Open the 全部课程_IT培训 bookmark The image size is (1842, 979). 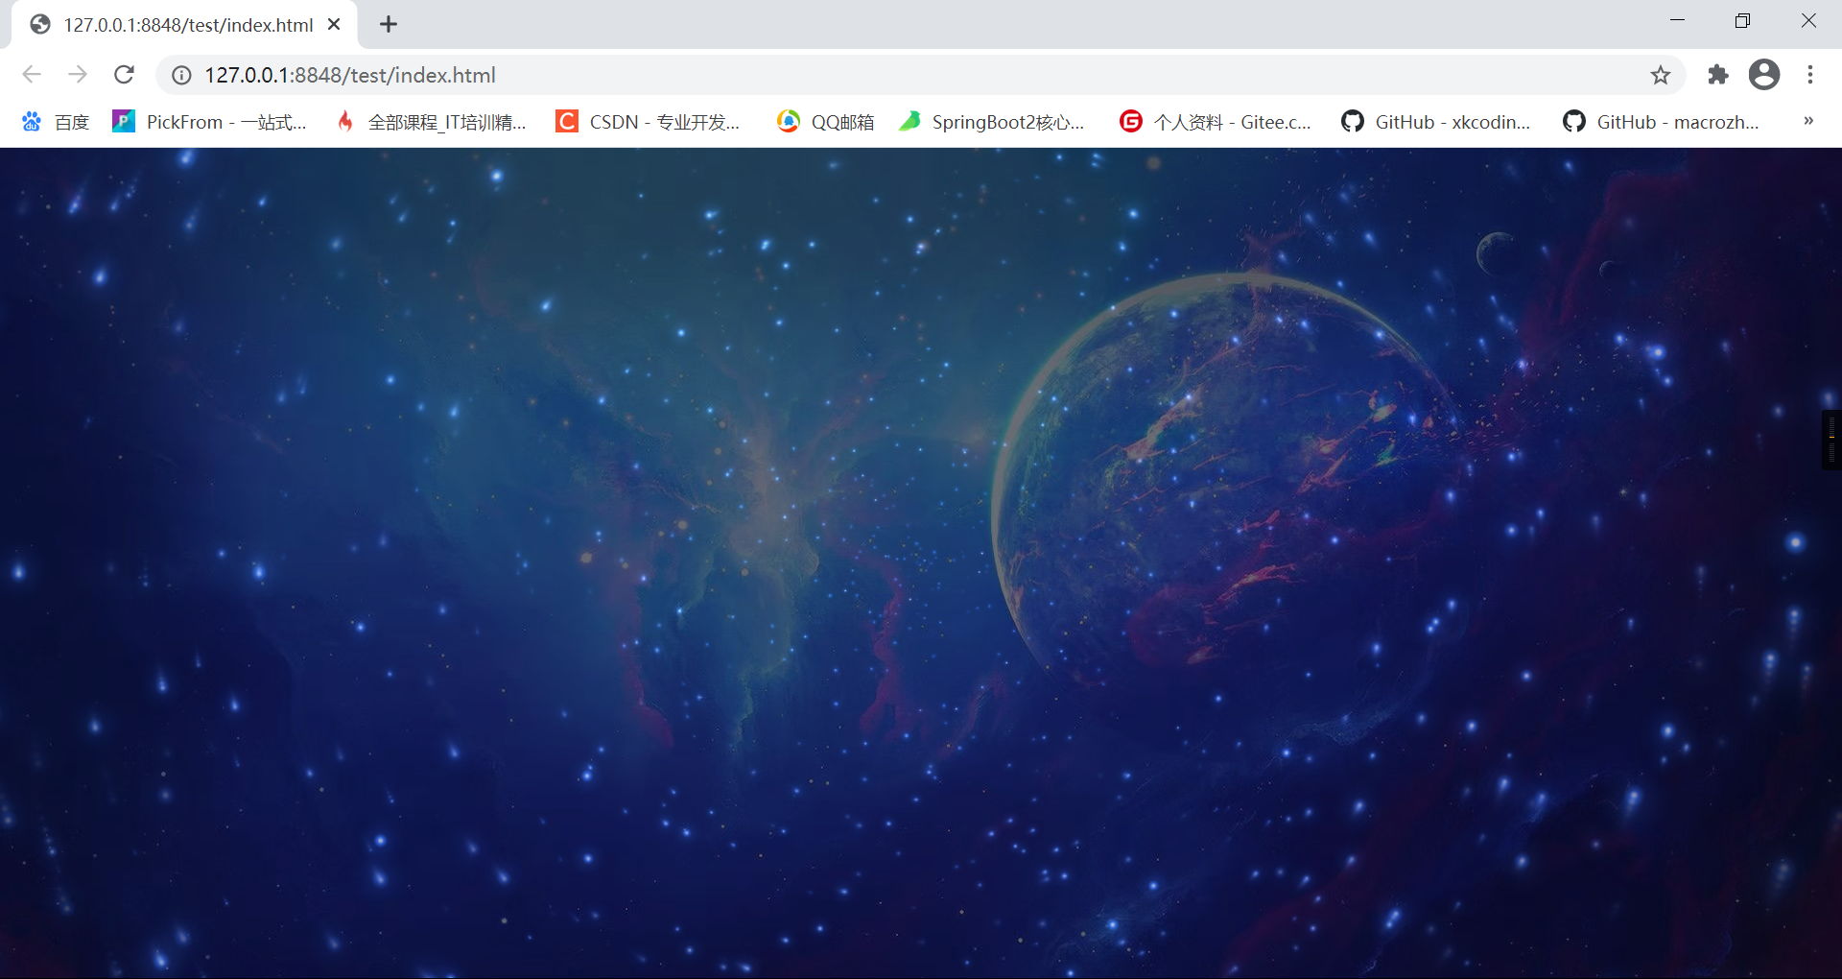(x=431, y=122)
